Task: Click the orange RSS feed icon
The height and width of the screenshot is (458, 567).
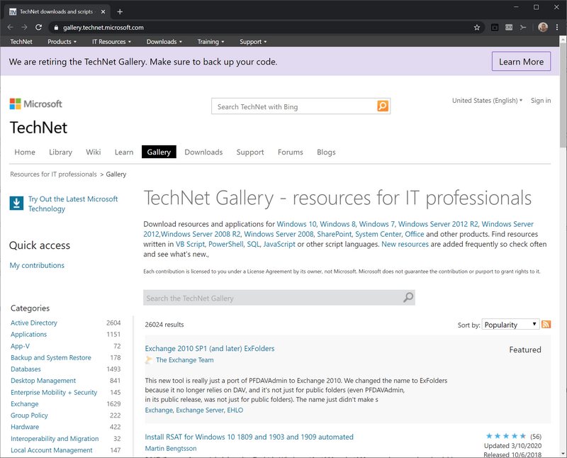Action: point(546,324)
